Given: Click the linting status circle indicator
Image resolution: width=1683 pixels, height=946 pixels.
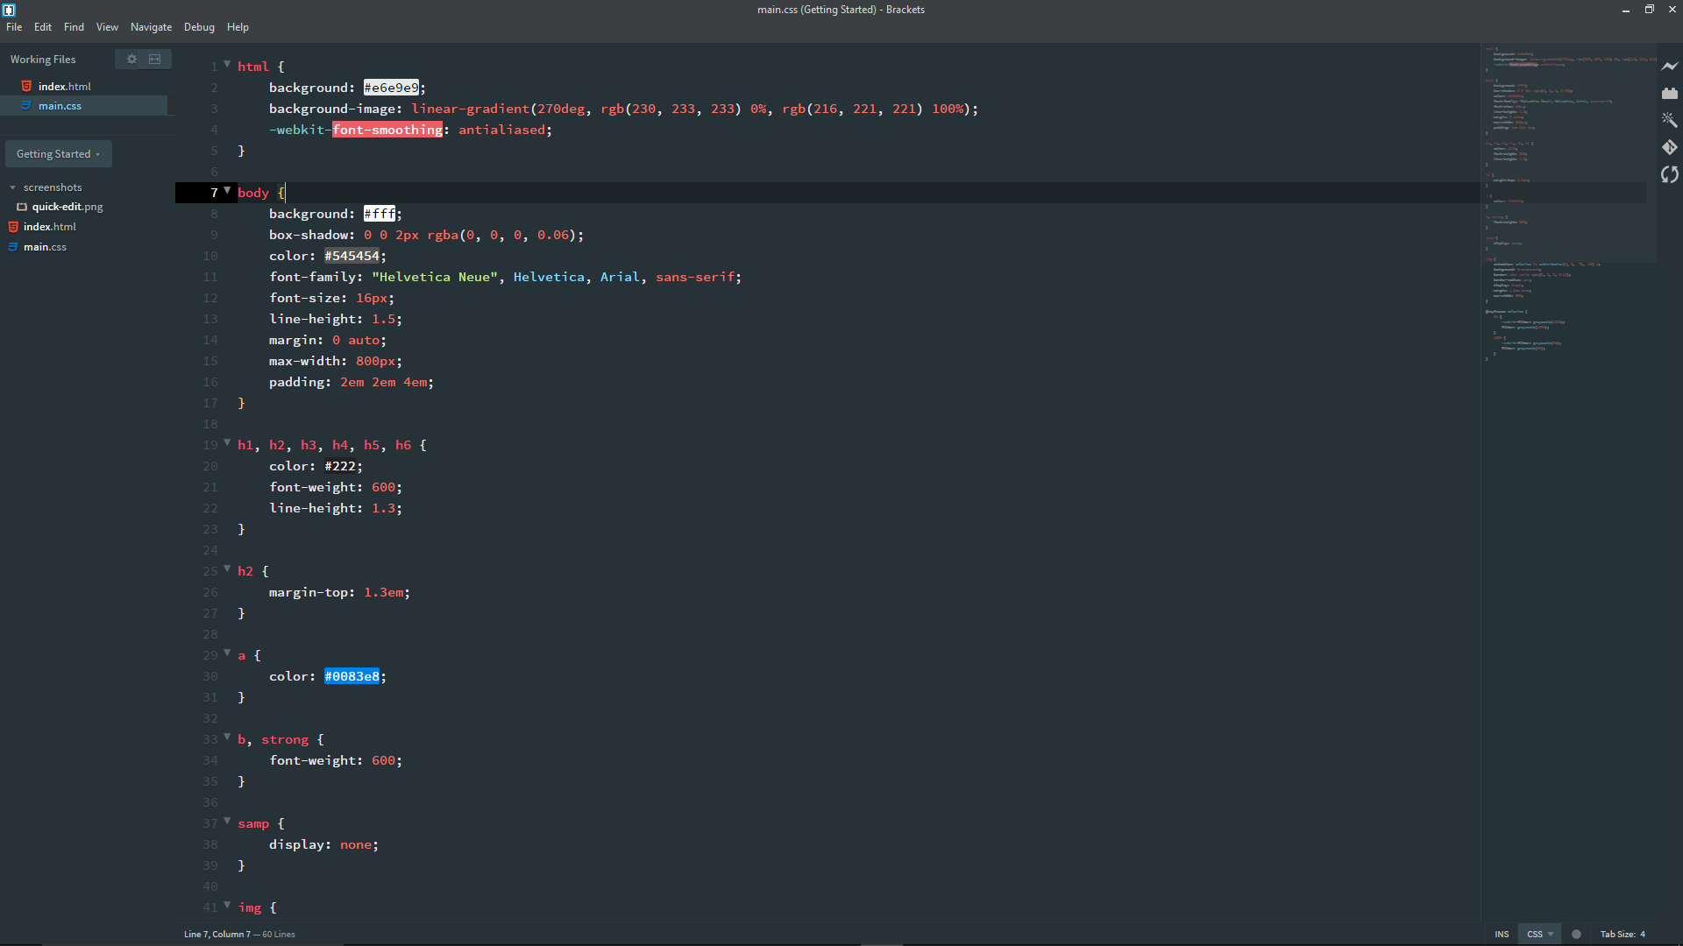Looking at the screenshot, I should point(1576,934).
